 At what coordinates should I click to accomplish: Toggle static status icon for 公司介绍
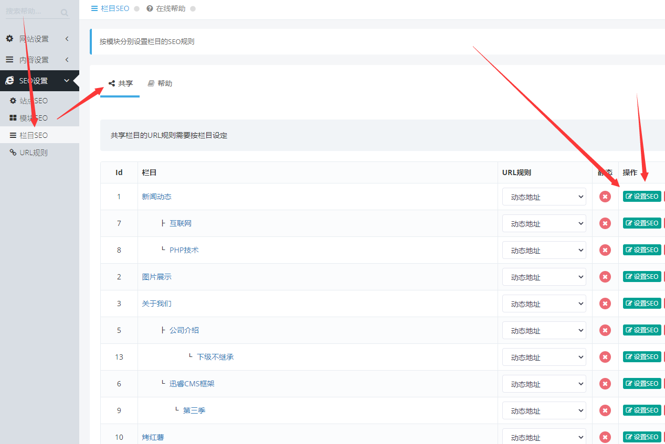605,330
